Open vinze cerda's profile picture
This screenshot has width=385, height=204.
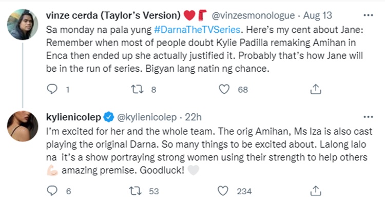pyautogui.click(x=23, y=24)
